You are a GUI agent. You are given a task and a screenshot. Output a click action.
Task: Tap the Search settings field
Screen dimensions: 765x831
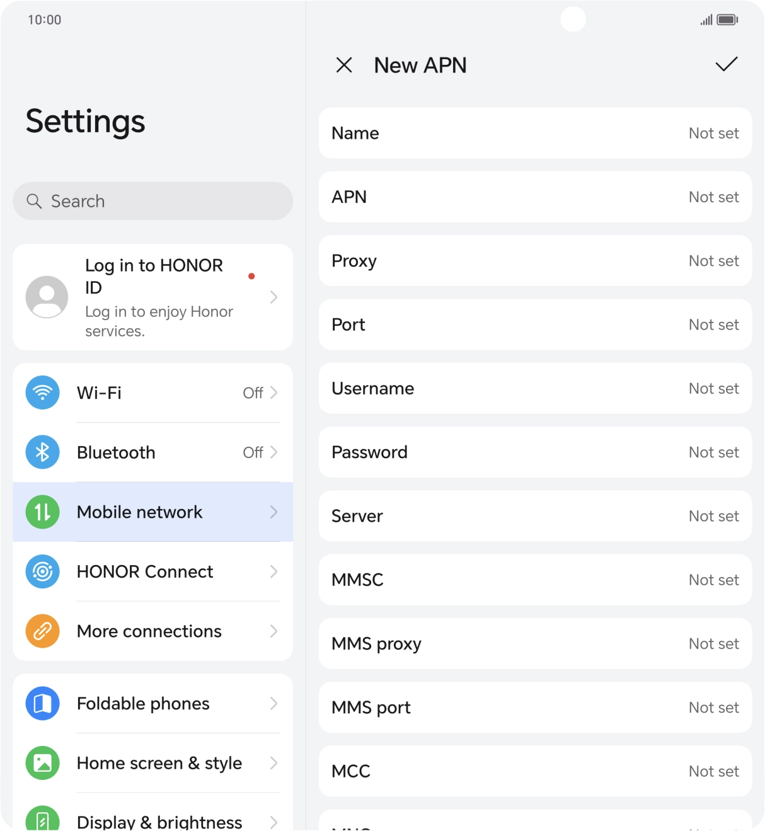152,201
